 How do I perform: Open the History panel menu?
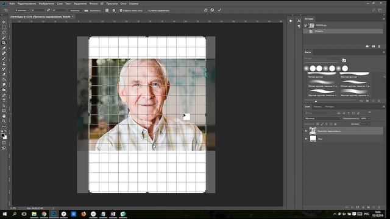[x=384, y=19]
